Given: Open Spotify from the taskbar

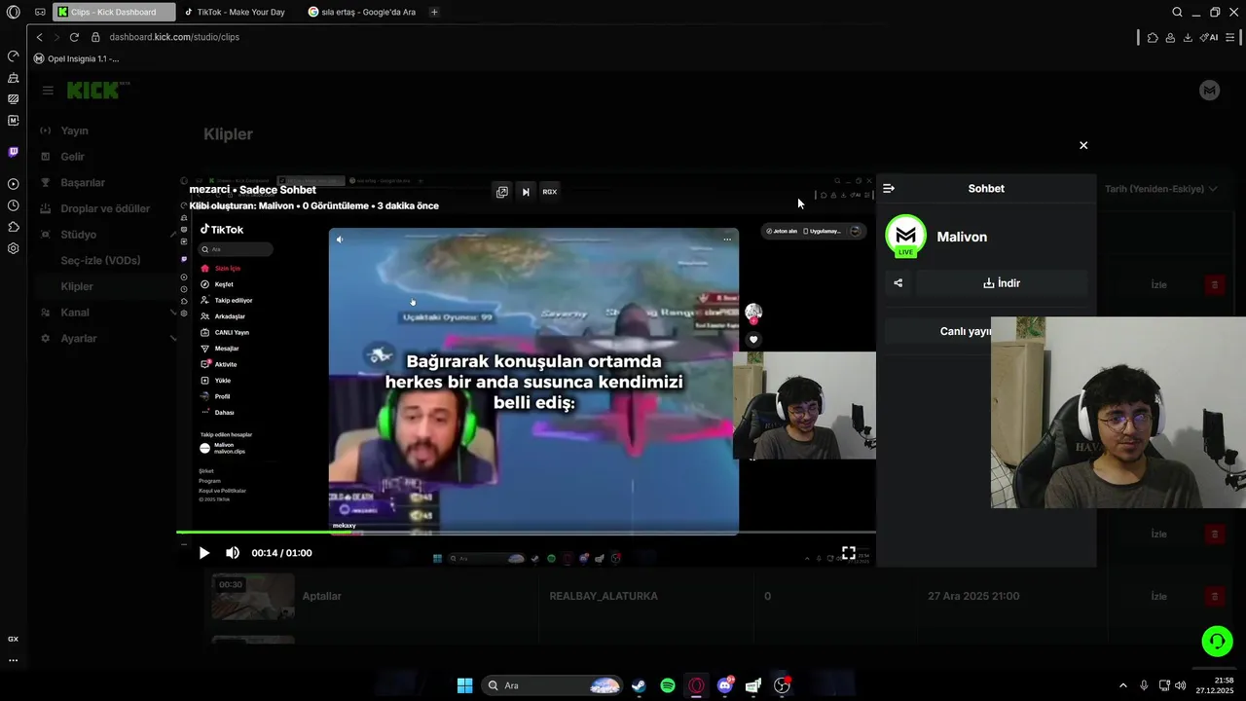Looking at the screenshot, I should [668, 685].
